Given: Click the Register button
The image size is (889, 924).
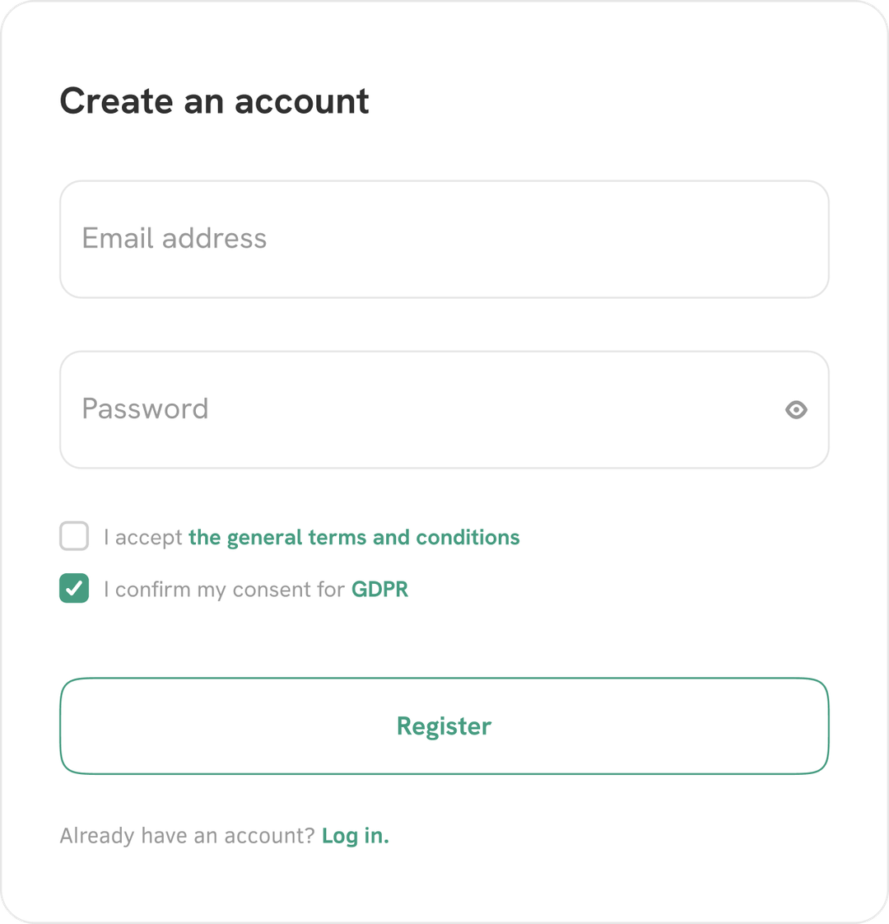Looking at the screenshot, I should (444, 726).
